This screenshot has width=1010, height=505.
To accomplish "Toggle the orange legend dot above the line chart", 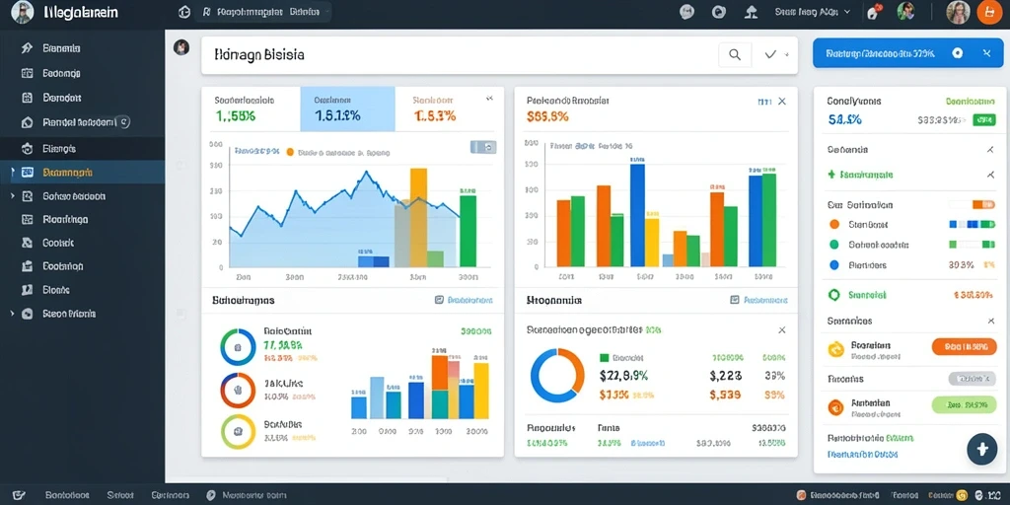I will coord(290,152).
